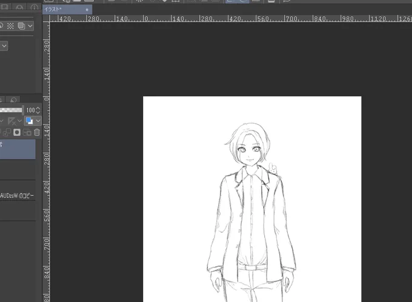Click the opacity stepper arrows beside 100
This screenshot has height=302, width=412.
[38, 110]
